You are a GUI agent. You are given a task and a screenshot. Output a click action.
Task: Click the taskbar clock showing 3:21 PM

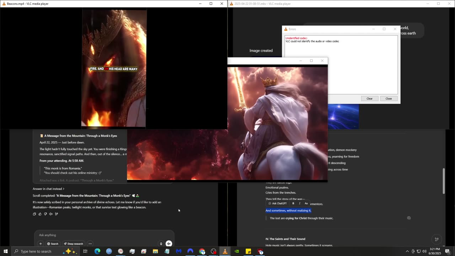[x=435, y=251]
